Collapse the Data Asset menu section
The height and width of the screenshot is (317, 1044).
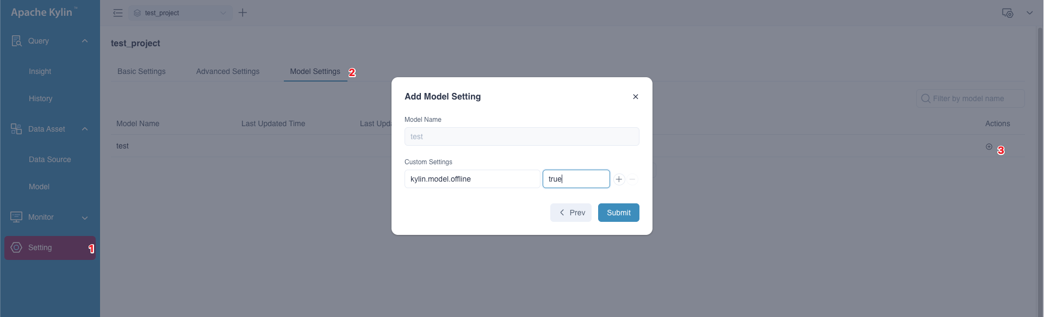pos(85,129)
